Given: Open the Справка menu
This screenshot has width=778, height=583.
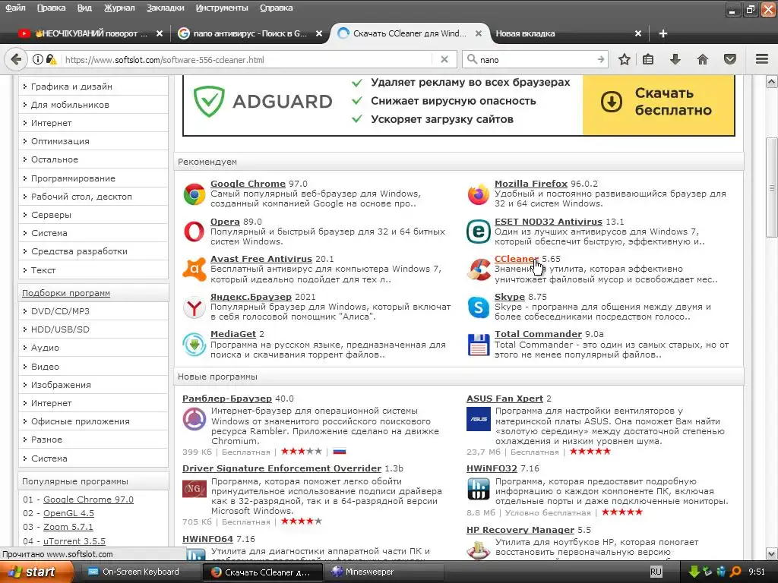Looking at the screenshot, I should 276,8.
